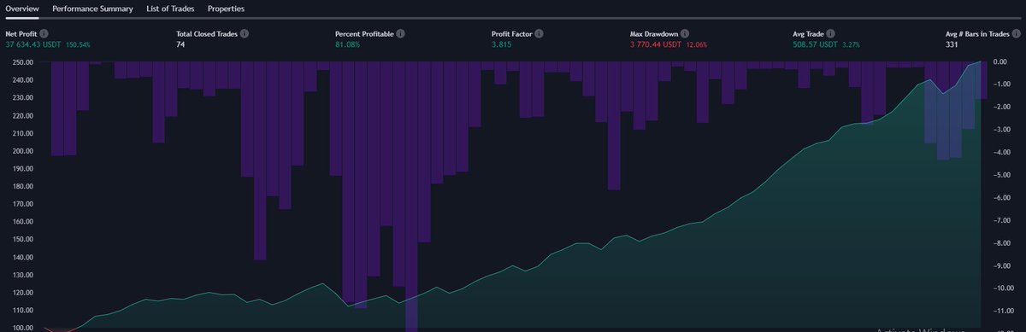This screenshot has width=1026, height=332.
Task: Click the Total Closed Trades label
Action: point(207,34)
